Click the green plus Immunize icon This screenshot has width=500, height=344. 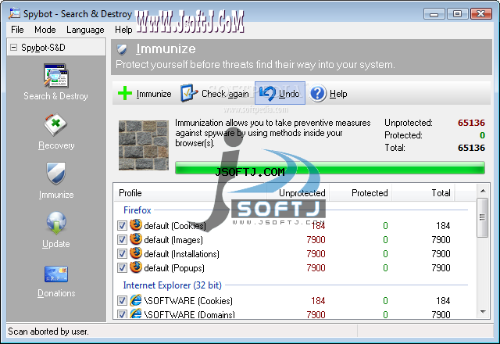click(x=125, y=93)
